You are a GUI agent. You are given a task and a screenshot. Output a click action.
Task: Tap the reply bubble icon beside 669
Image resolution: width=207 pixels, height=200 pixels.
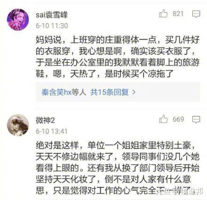coord(196,120)
